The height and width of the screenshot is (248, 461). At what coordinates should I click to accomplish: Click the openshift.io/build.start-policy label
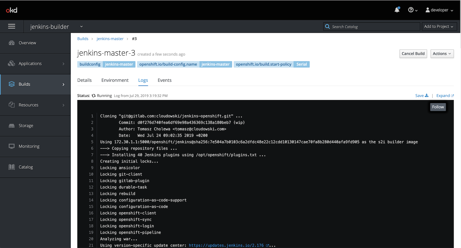pyautogui.click(x=264, y=64)
